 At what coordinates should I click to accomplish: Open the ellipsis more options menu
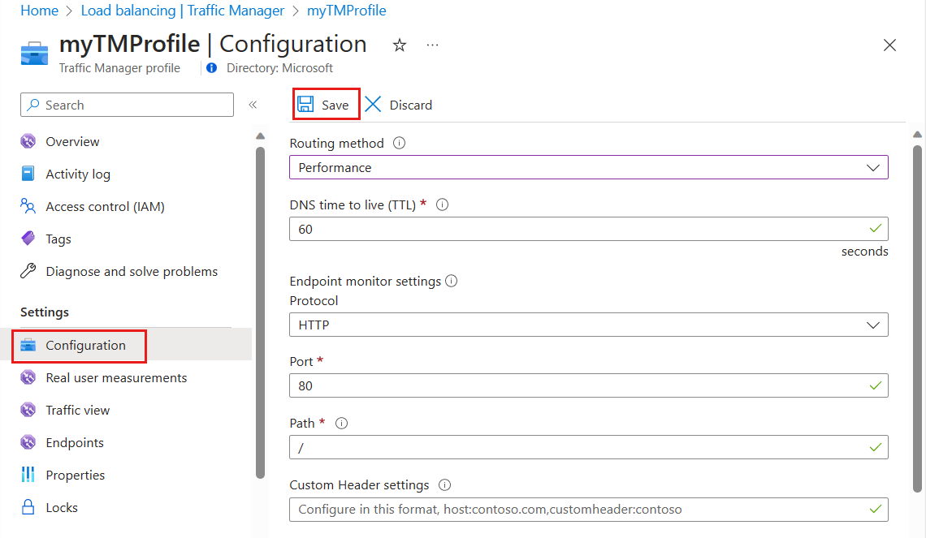pyautogui.click(x=433, y=45)
